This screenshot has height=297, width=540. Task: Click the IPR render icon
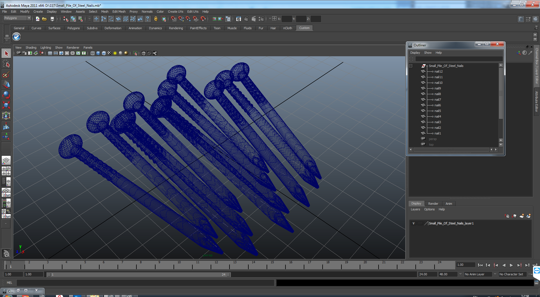[253, 19]
